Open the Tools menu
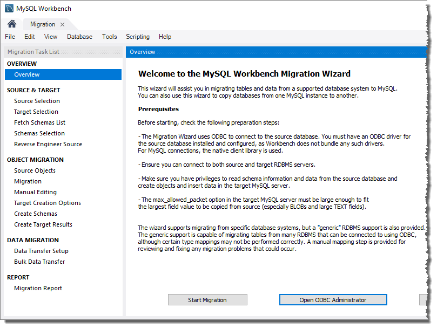437x328 pixels. pos(109,37)
